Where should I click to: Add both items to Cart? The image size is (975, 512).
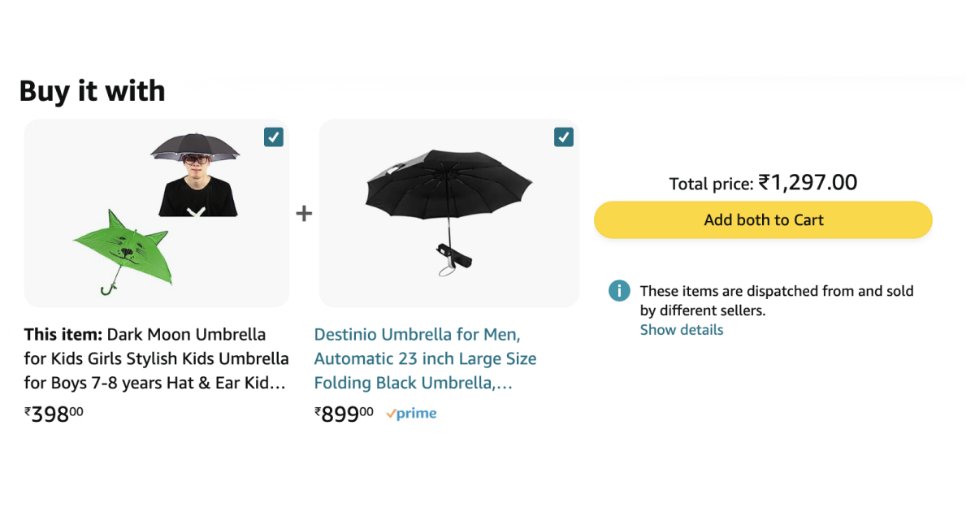coord(763,219)
